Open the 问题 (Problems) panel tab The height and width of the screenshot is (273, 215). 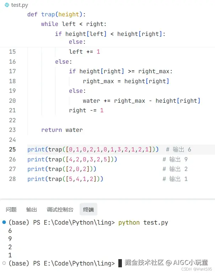[11, 209]
